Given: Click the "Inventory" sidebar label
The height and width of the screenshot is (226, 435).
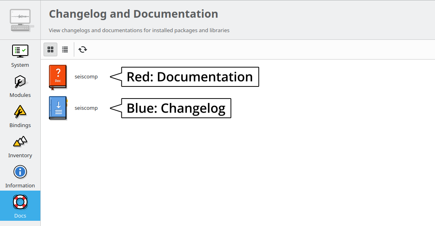Looking at the screenshot, I should click(x=20, y=155).
